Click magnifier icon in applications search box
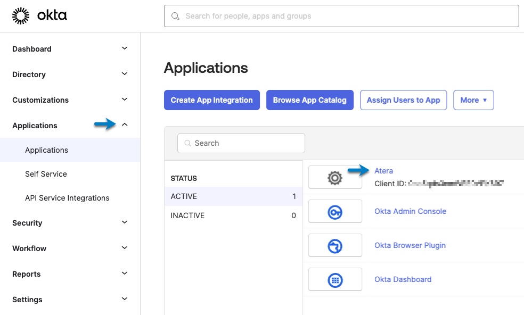The height and width of the screenshot is (315, 524). (x=188, y=143)
